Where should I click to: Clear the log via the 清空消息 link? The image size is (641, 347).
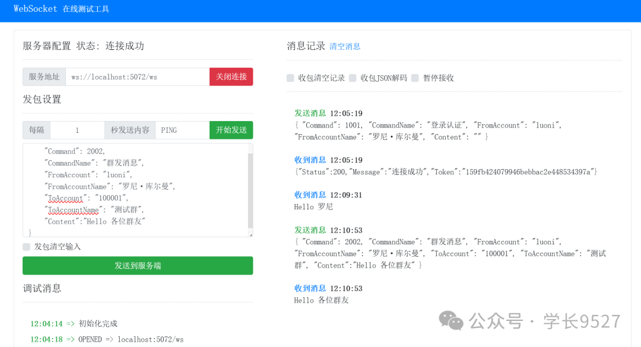pos(345,46)
